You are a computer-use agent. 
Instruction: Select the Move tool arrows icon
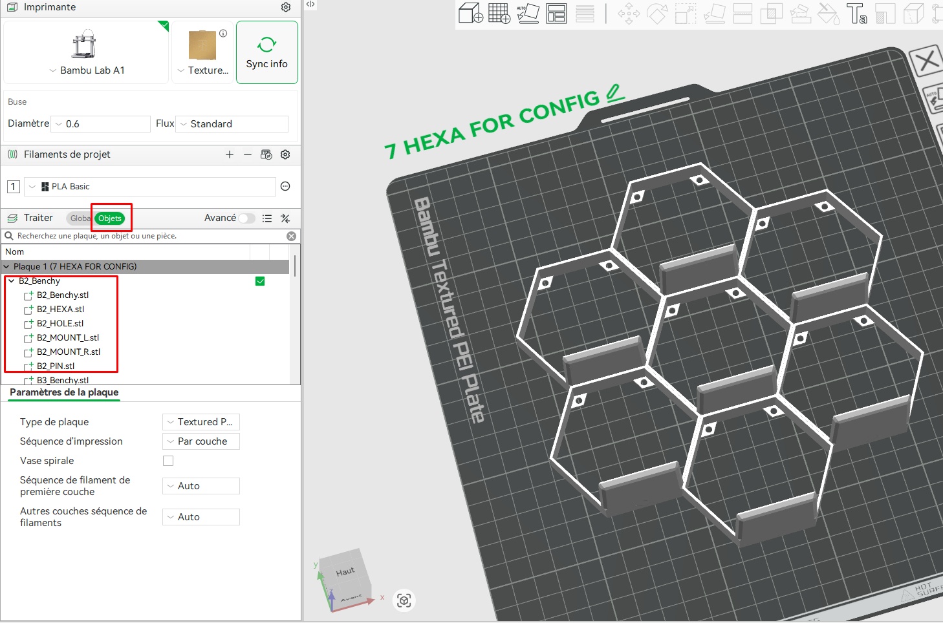click(x=629, y=14)
